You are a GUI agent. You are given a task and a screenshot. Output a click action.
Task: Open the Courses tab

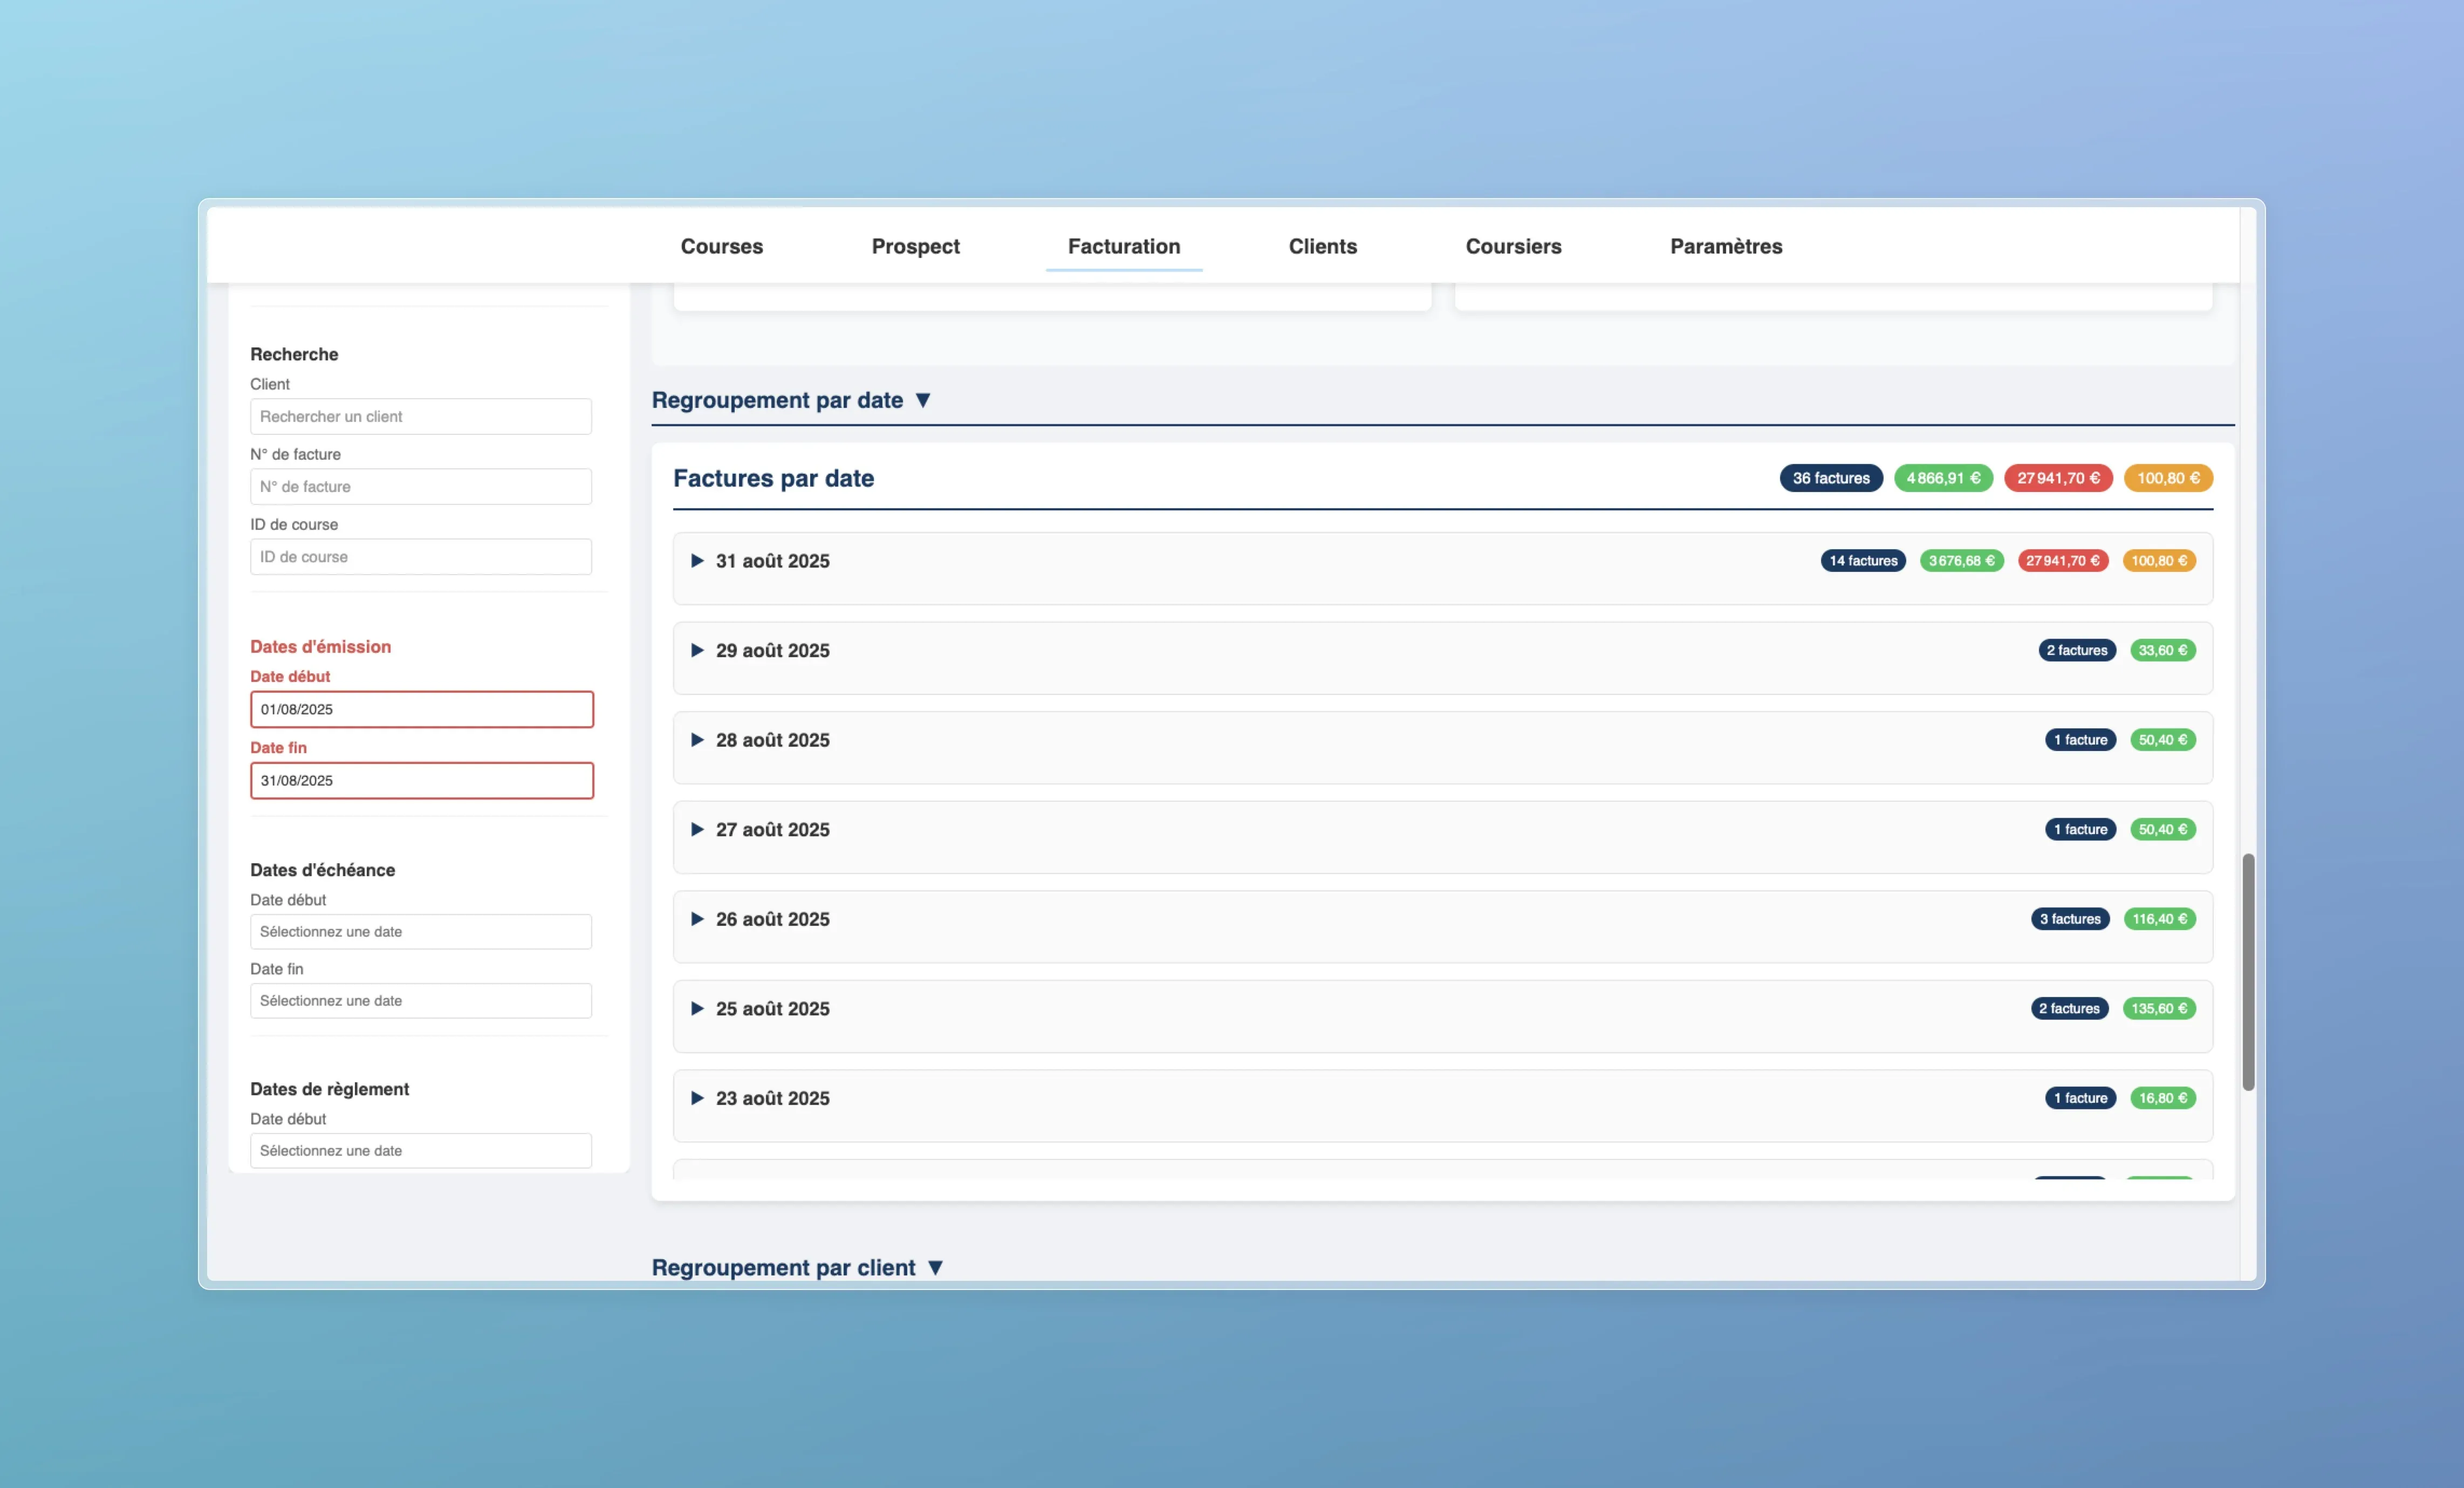click(721, 246)
